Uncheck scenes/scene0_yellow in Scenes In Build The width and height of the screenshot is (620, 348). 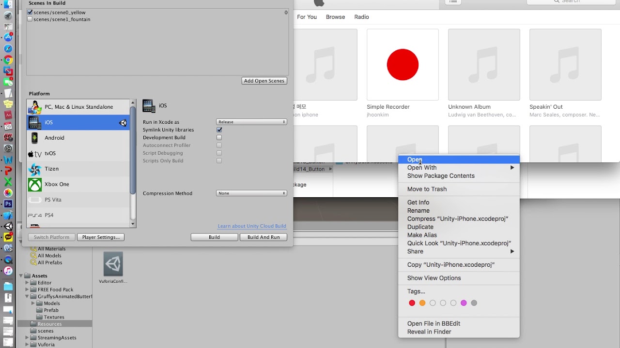point(30,13)
